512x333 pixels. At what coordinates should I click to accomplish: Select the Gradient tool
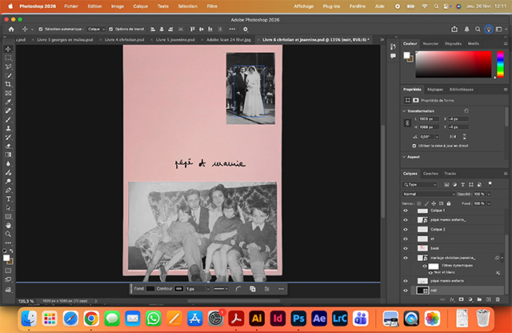(x=9, y=155)
